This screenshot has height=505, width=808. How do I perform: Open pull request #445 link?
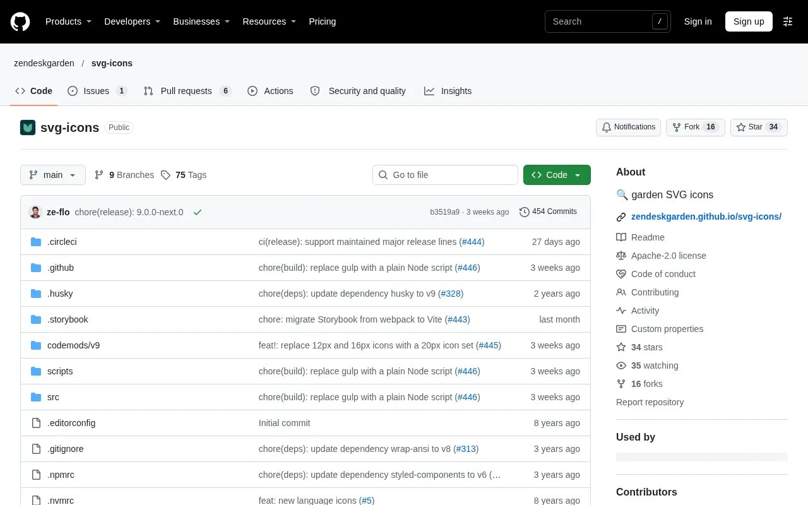489,345
